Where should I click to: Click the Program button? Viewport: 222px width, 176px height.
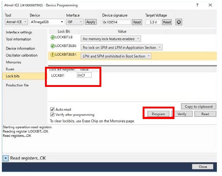coord(158,114)
